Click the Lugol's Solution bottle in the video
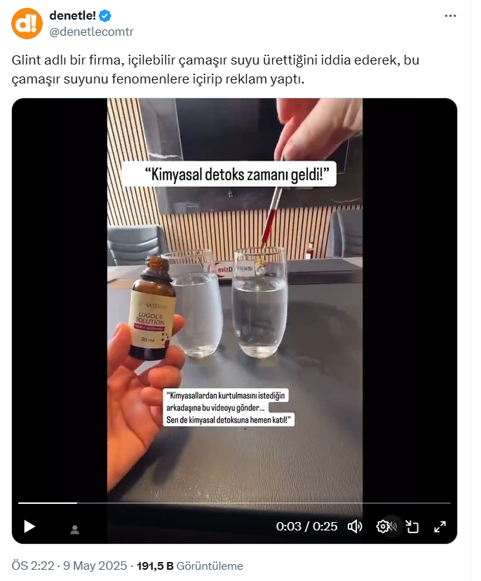The height and width of the screenshot is (581, 481). pos(151,309)
